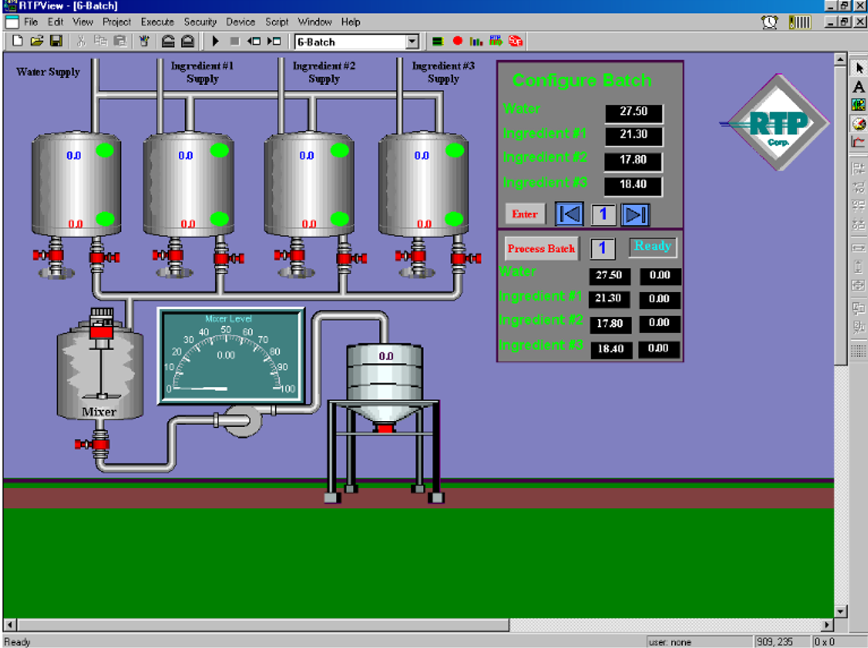The image size is (868, 648).
Task: Select the arrow pointer tool in right palette
Action: 859,68
